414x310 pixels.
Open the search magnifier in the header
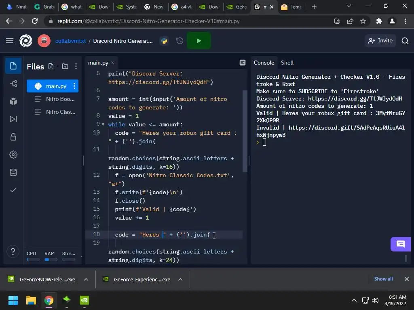point(405,41)
